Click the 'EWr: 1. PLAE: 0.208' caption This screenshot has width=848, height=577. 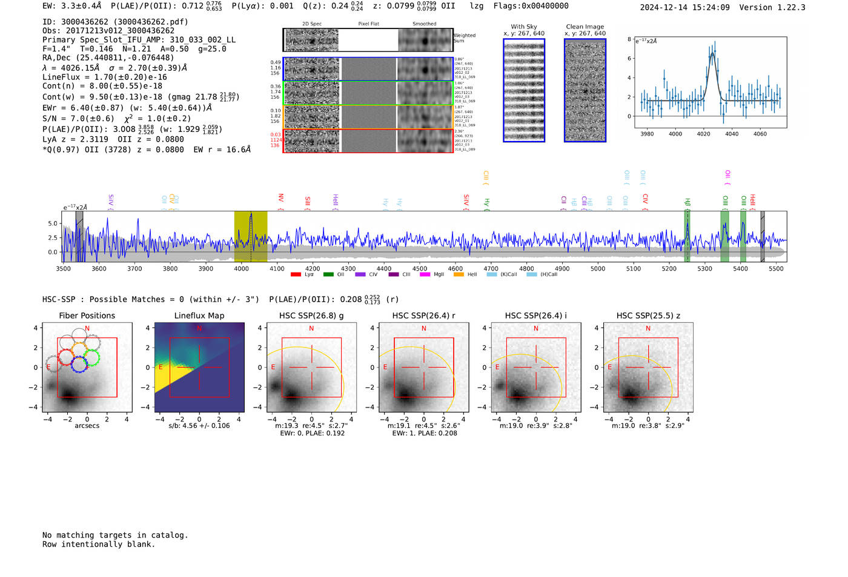424,433
